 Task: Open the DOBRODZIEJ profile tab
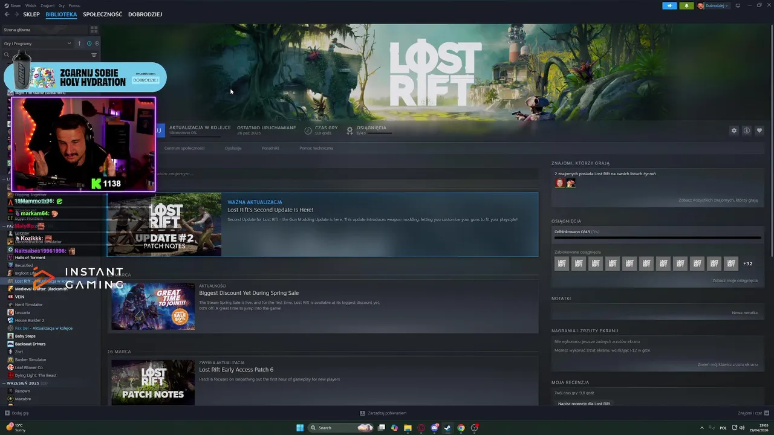pyautogui.click(x=145, y=14)
